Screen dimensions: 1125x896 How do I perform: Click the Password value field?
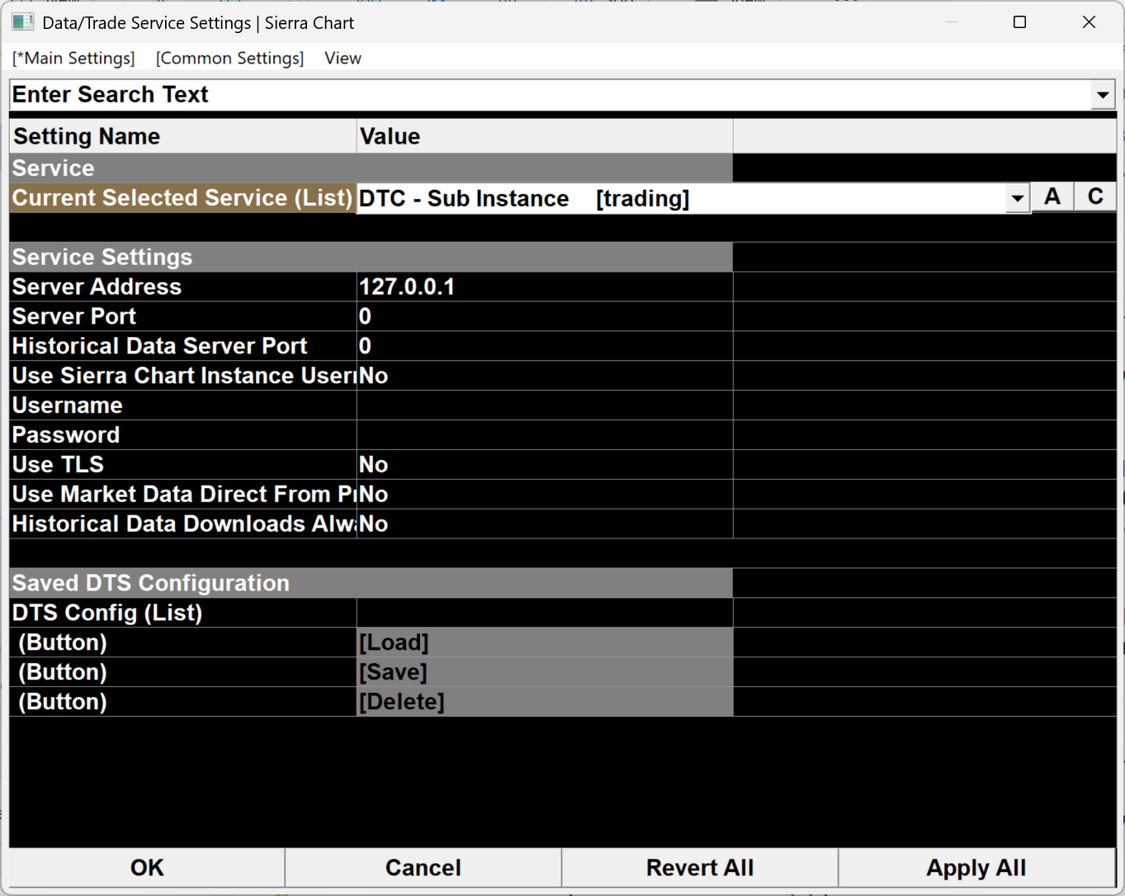545,435
